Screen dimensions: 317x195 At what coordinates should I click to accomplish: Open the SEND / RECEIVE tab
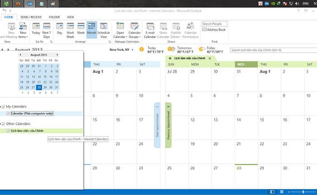pyautogui.click(x=31, y=17)
